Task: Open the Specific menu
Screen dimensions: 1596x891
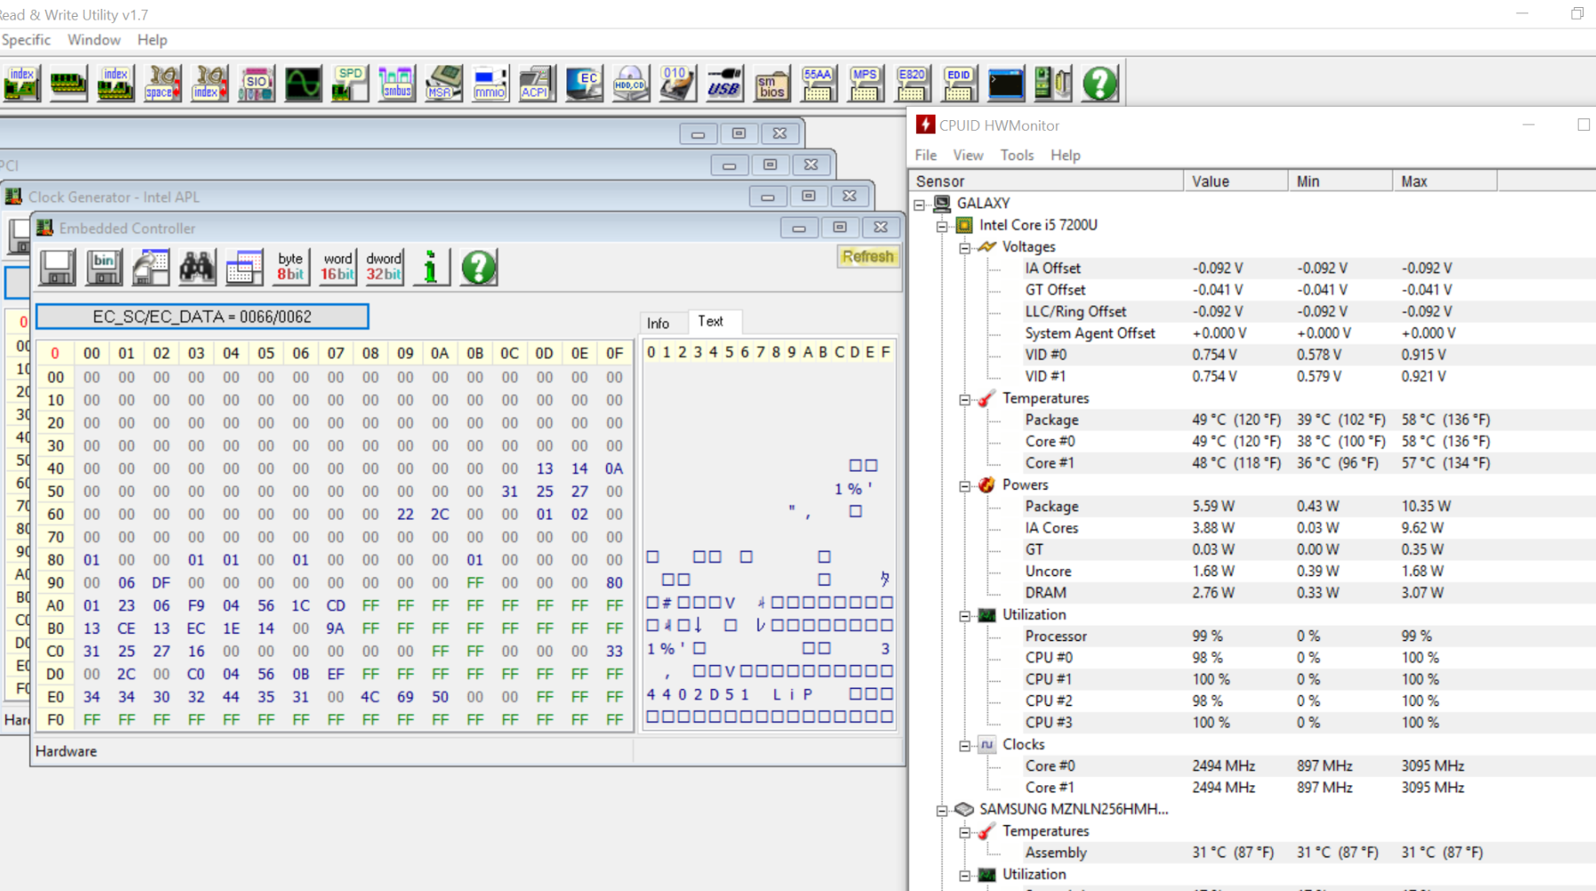Action: (26, 40)
